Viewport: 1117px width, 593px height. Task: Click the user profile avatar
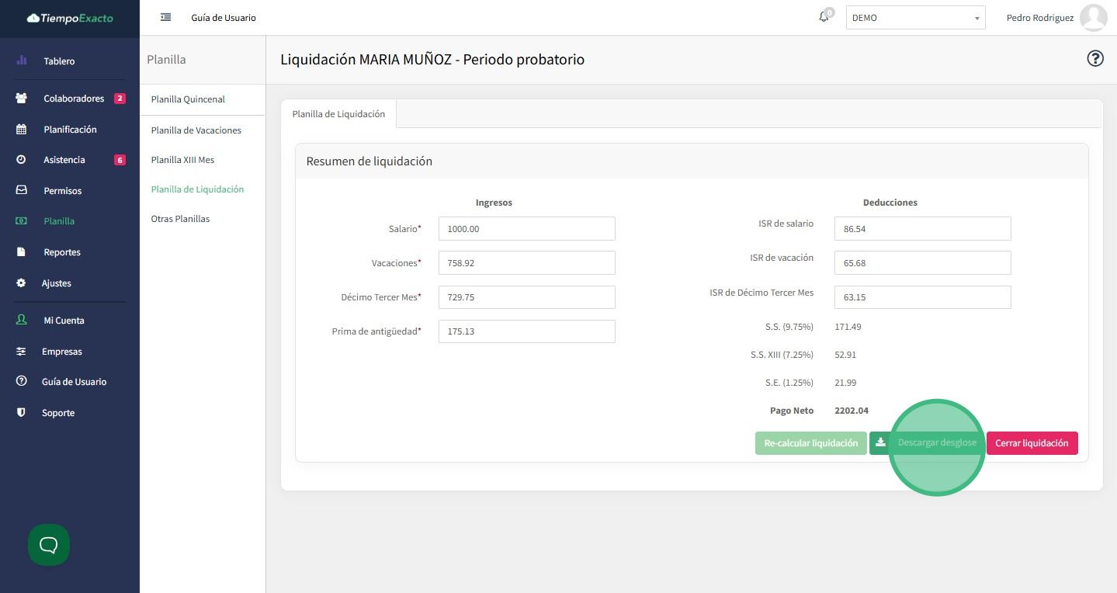pyautogui.click(x=1093, y=18)
